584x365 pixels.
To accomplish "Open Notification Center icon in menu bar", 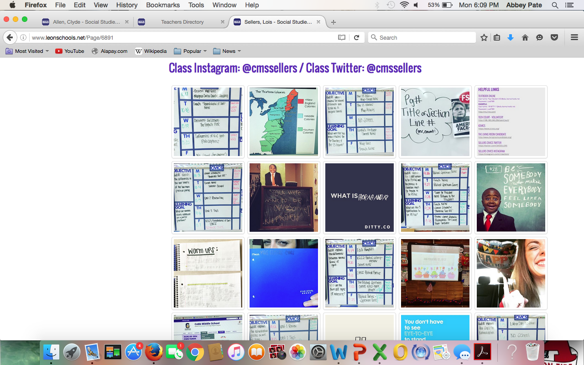I will click(x=569, y=5).
